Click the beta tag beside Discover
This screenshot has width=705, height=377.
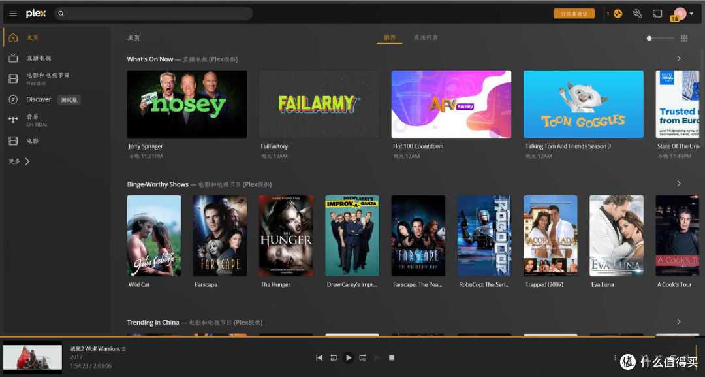click(69, 100)
